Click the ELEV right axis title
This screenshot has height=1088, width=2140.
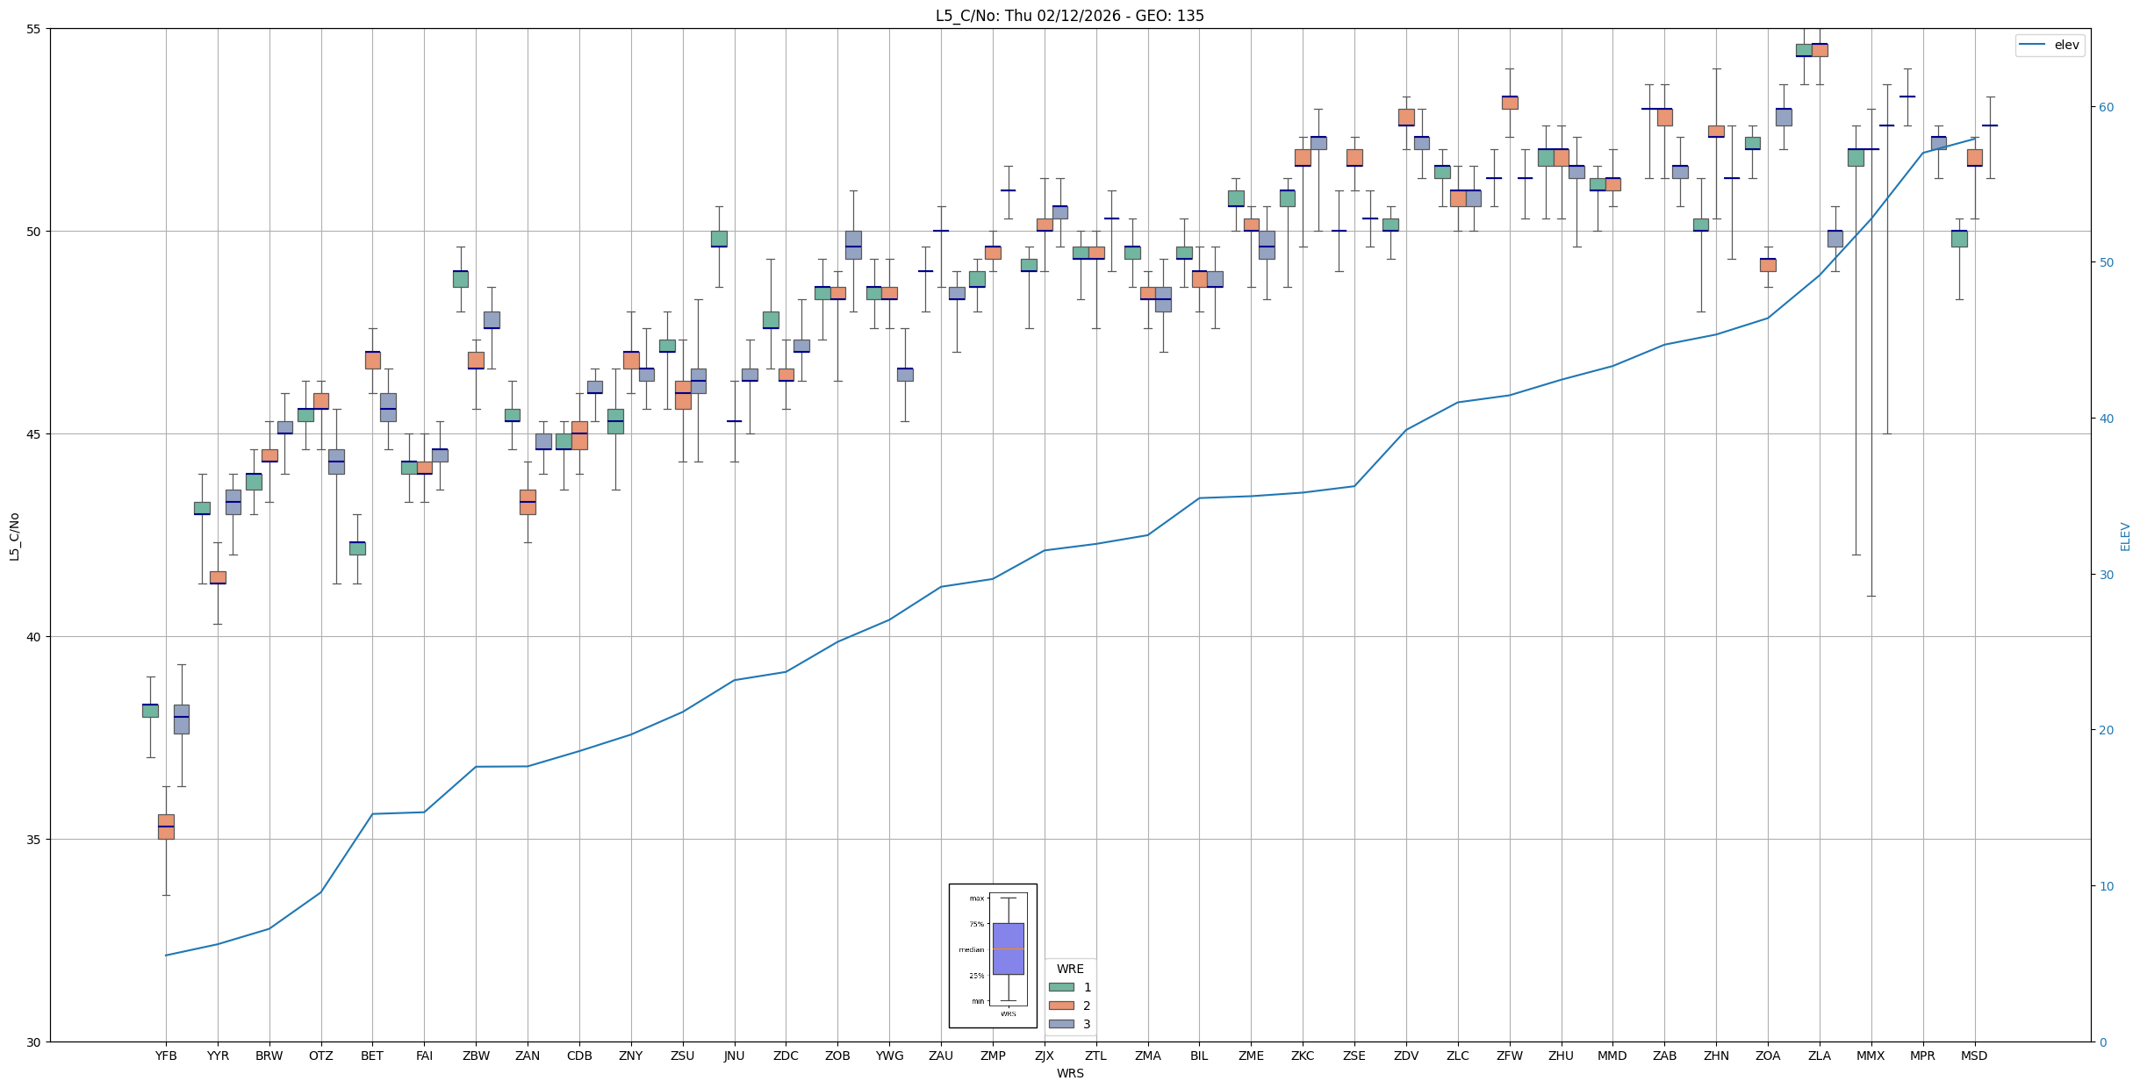pos(2125,536)
